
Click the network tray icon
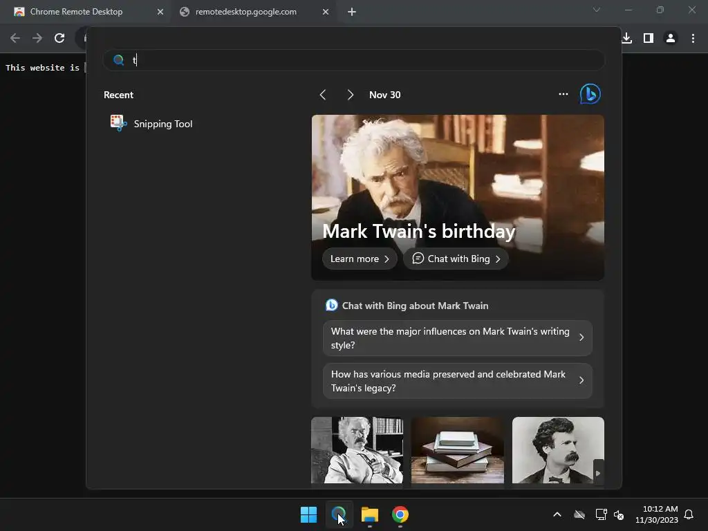601,514
